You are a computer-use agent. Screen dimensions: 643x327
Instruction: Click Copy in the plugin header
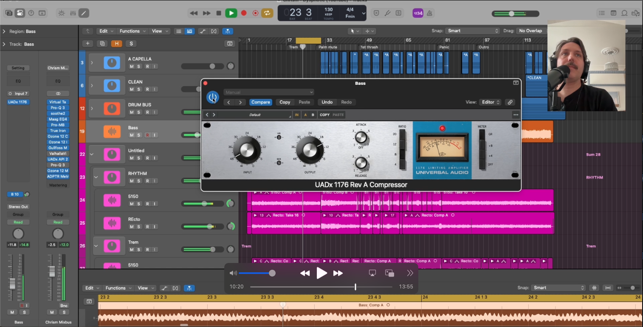click(285, 102)
